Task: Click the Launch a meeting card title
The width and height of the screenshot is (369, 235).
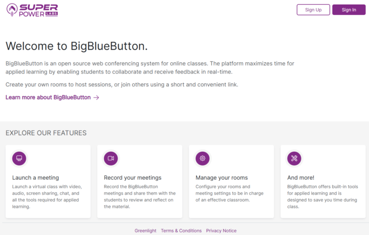Action: pos(35,178)
